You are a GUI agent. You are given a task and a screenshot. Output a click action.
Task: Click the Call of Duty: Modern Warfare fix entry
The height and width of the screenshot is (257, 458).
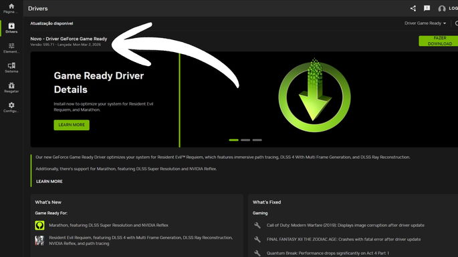click(x=346, y=225)
